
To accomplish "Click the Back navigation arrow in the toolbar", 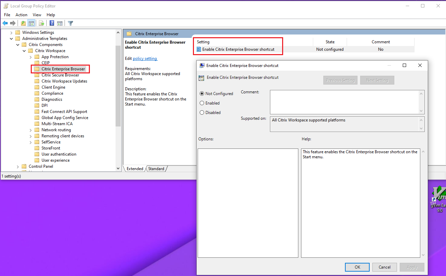I will pyautogui.click(x=5, y=23).
